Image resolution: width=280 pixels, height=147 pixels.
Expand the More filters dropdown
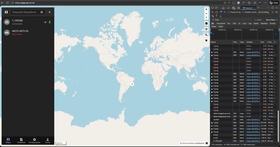click(272, 20)
